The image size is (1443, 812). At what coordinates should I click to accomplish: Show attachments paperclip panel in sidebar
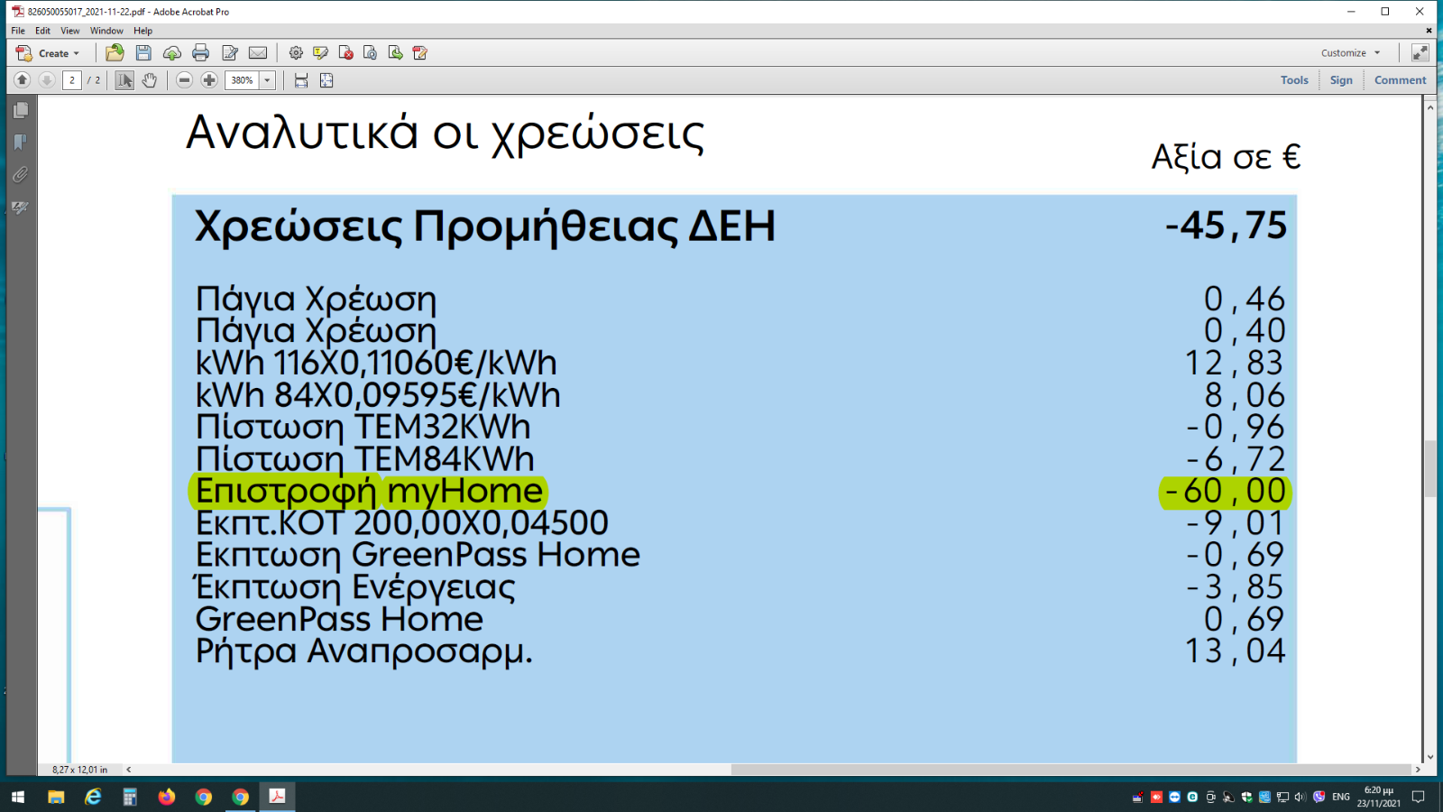tap(21, 175)
